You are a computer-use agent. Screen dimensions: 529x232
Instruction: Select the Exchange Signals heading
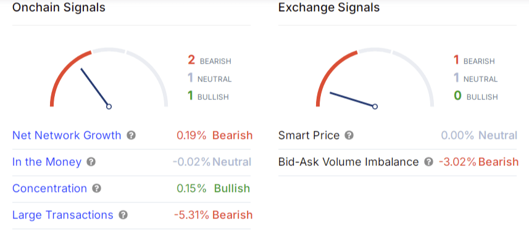[329, 7]
